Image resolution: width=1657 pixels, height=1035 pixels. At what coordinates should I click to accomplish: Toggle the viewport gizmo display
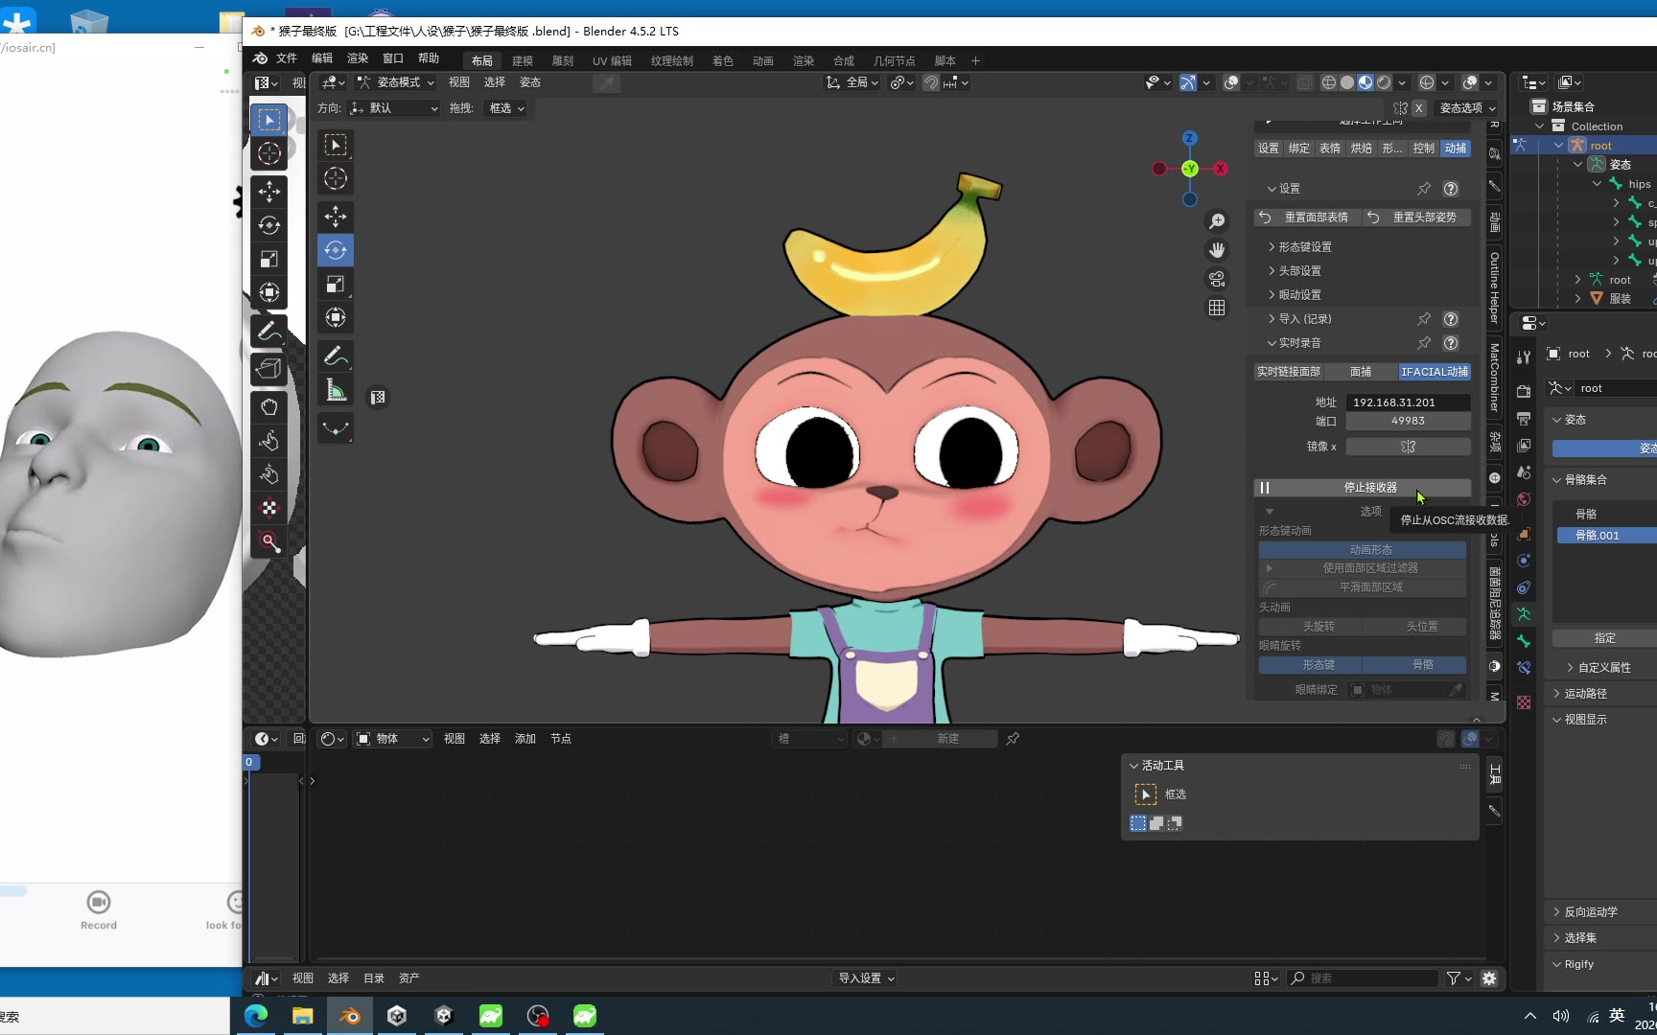(1188, 82)
